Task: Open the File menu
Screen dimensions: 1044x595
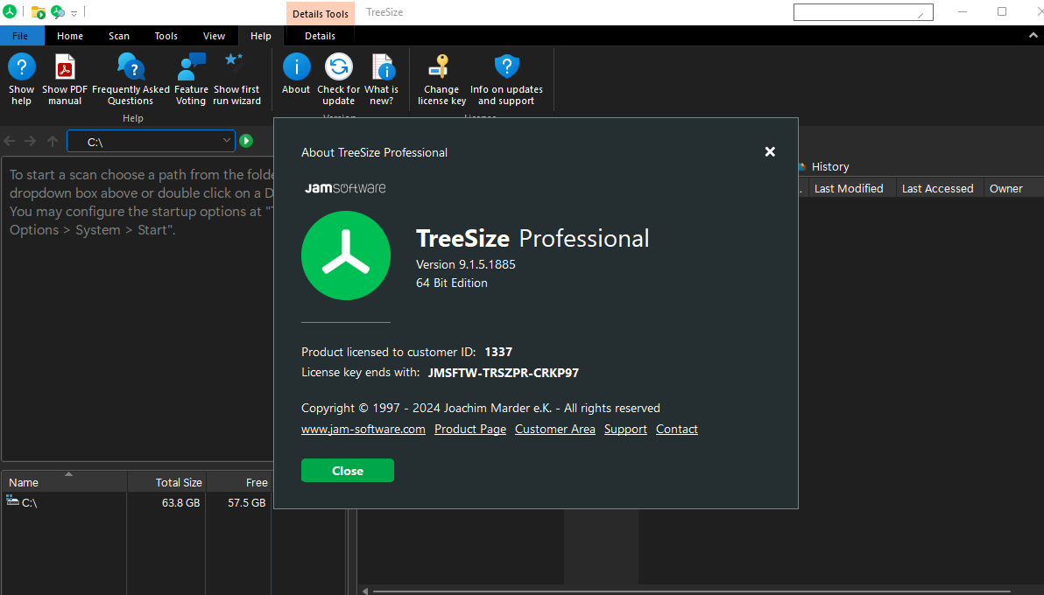Action: coord(21,36)
